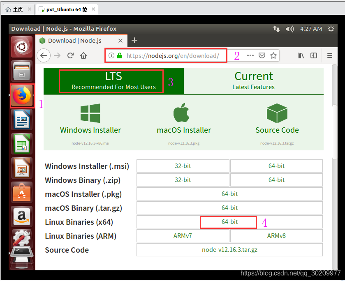Click the 4:27 AM clock indicator
345x281 pixels.
(x=311, y=29)
